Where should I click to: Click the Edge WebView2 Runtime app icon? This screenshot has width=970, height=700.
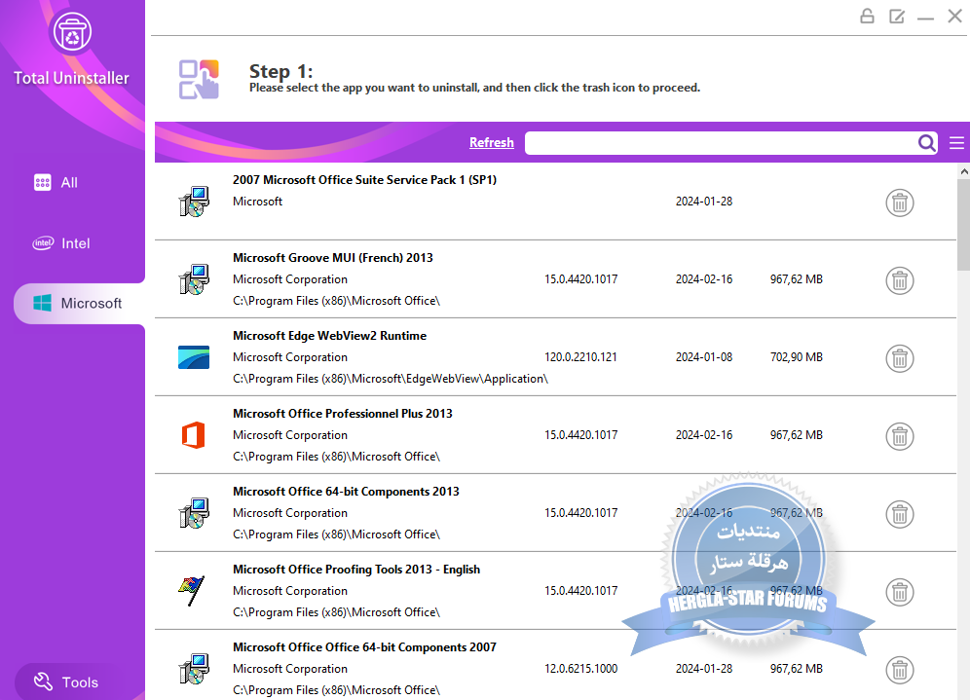tap(194, 356)
